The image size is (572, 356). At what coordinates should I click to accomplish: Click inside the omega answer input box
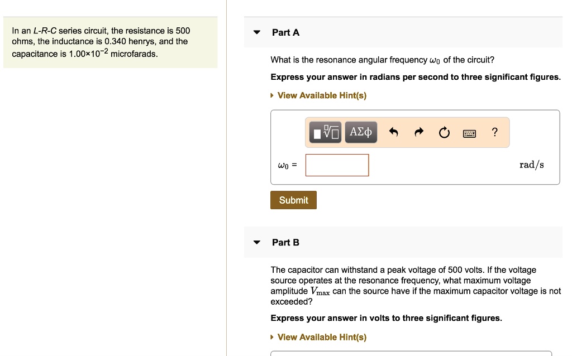[337, 165]
